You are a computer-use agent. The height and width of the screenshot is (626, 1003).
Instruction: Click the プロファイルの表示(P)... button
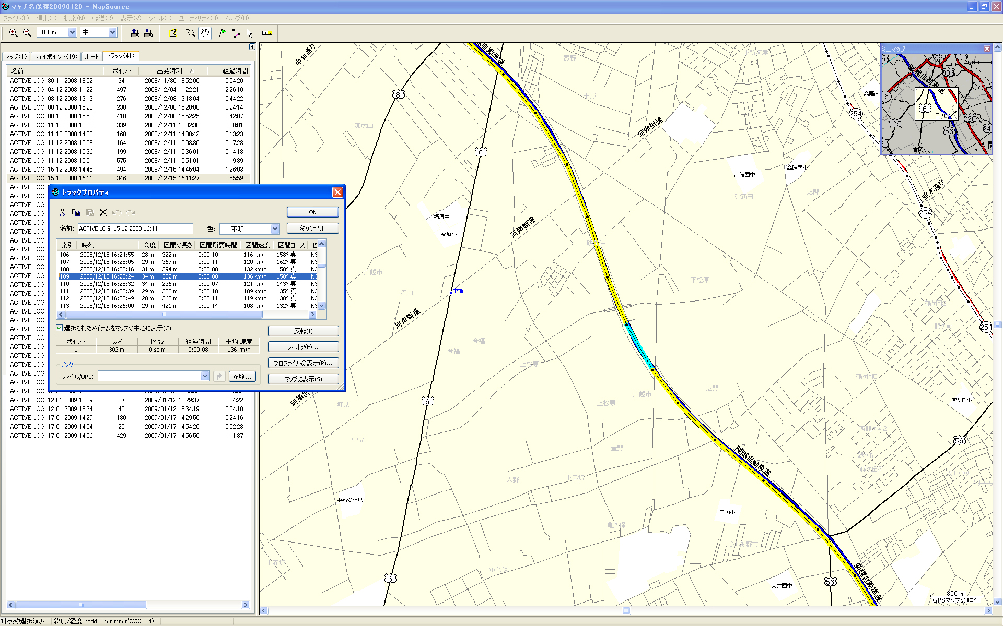point(303,363)
